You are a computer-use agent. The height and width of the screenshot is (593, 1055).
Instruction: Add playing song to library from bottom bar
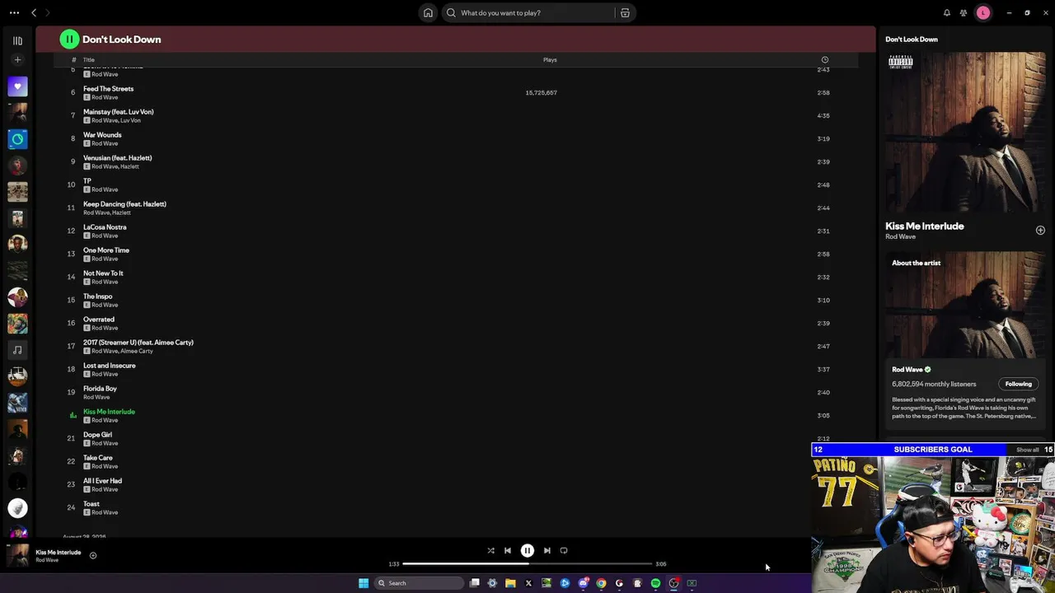[x=93, y=555]
